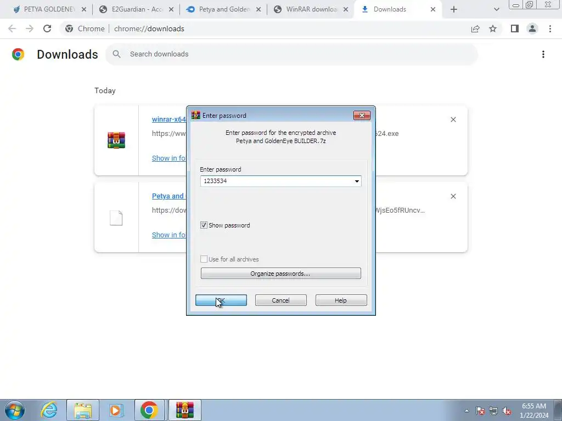Toggle the Chrome side panel
This screenshot has width=562, height=421.
pos(515,29)
